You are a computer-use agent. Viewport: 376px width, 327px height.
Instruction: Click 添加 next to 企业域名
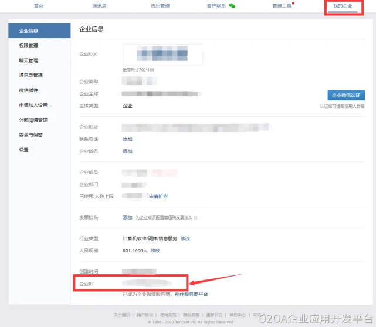point(127,151)
